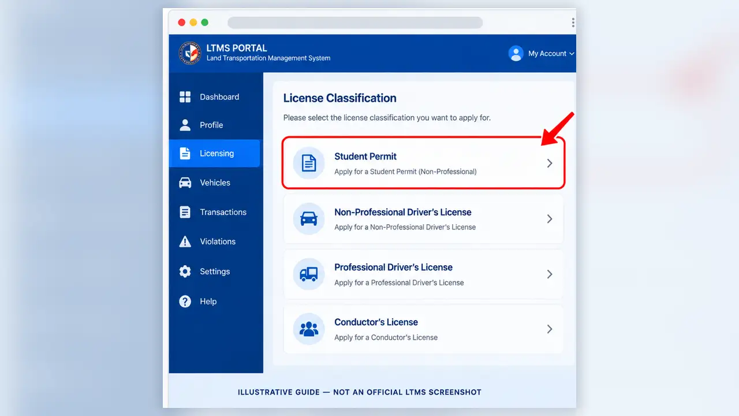This screenshot has height=416, width=739.
Task: Open Transactions in the sidebar
Action: (x=223, y=212)
